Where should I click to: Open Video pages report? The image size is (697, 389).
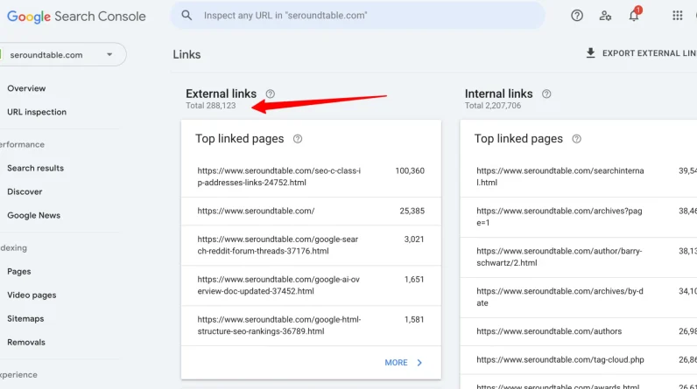point(32,295)
